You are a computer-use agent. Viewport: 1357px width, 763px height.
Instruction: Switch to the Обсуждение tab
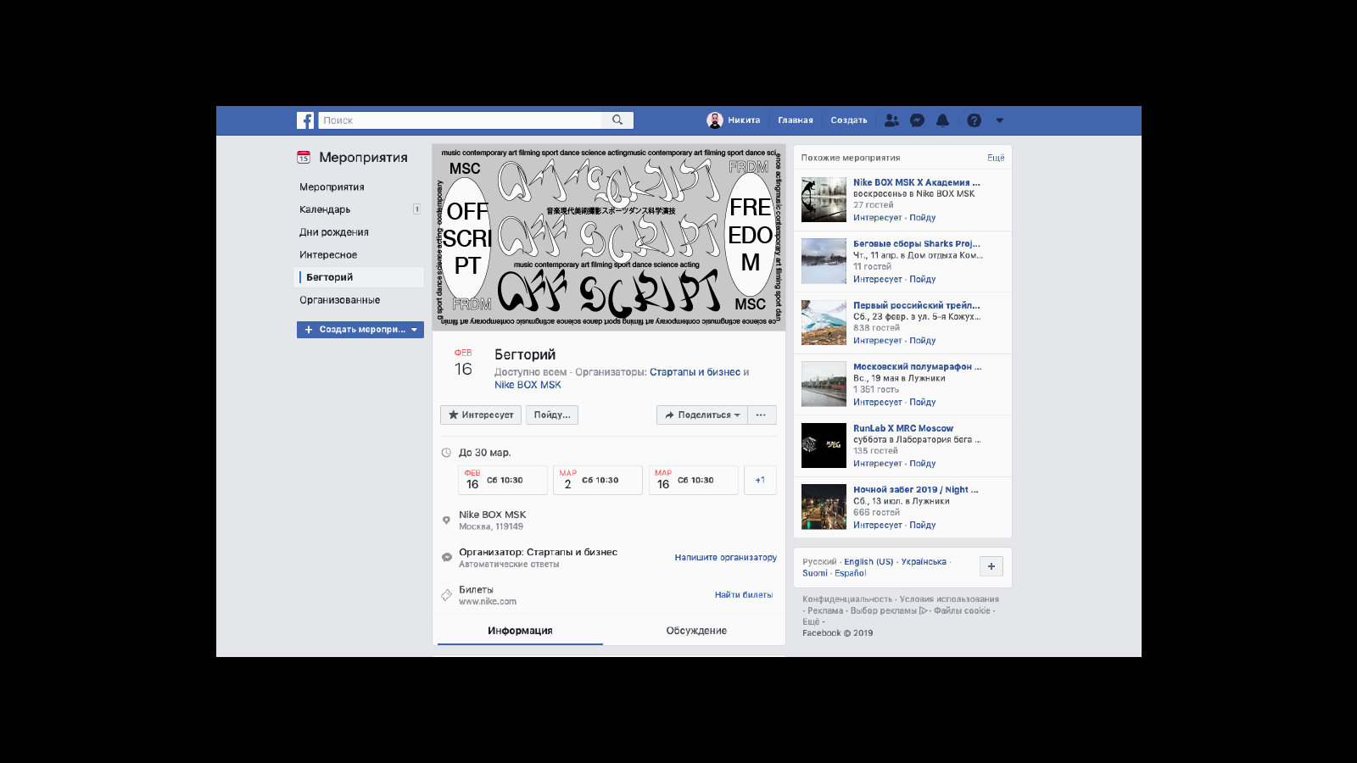696,631
